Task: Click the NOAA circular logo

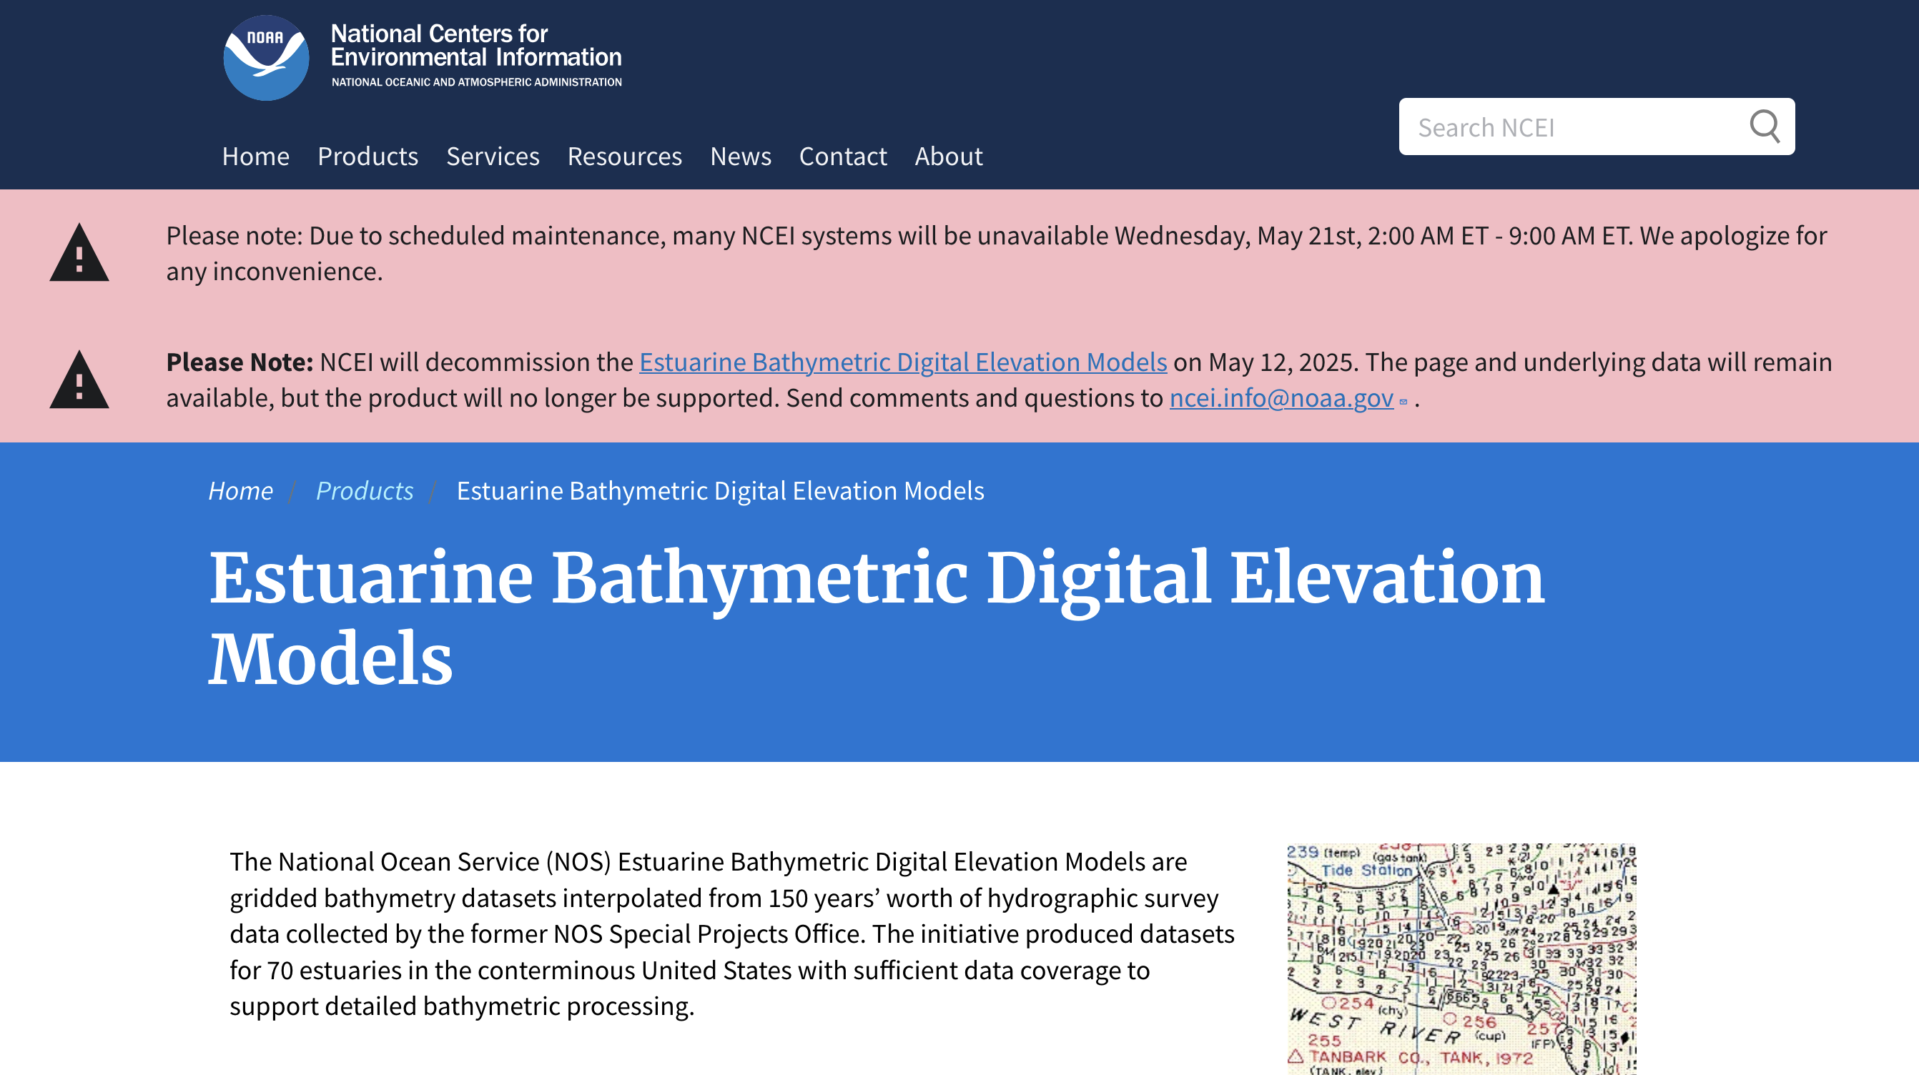Action: point(266,58)
